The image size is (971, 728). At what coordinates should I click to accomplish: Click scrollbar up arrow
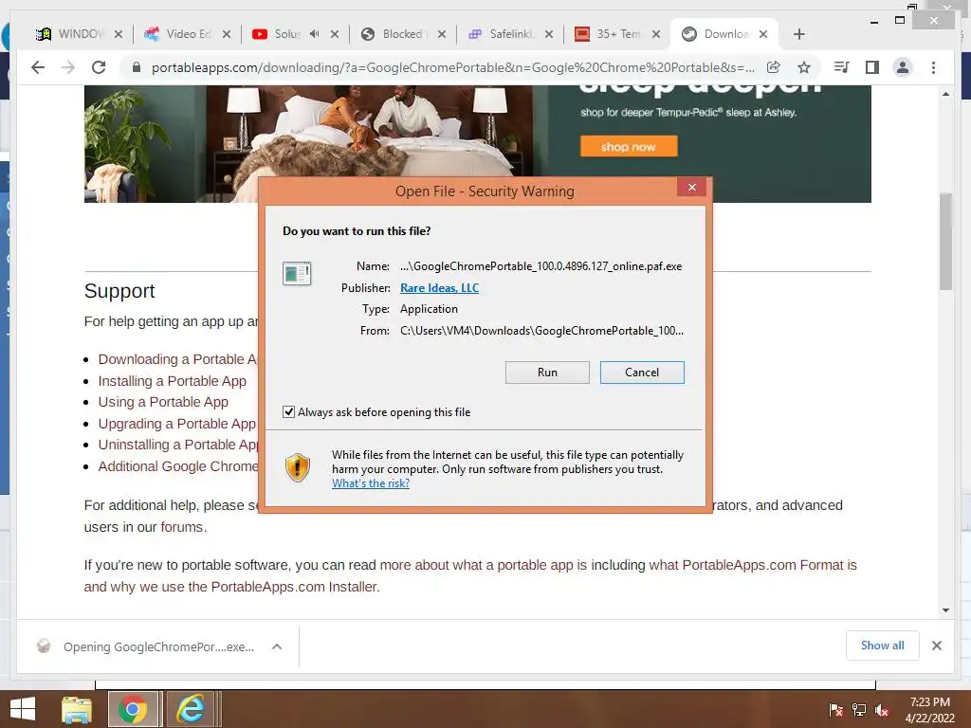click(x=945, y=94)
